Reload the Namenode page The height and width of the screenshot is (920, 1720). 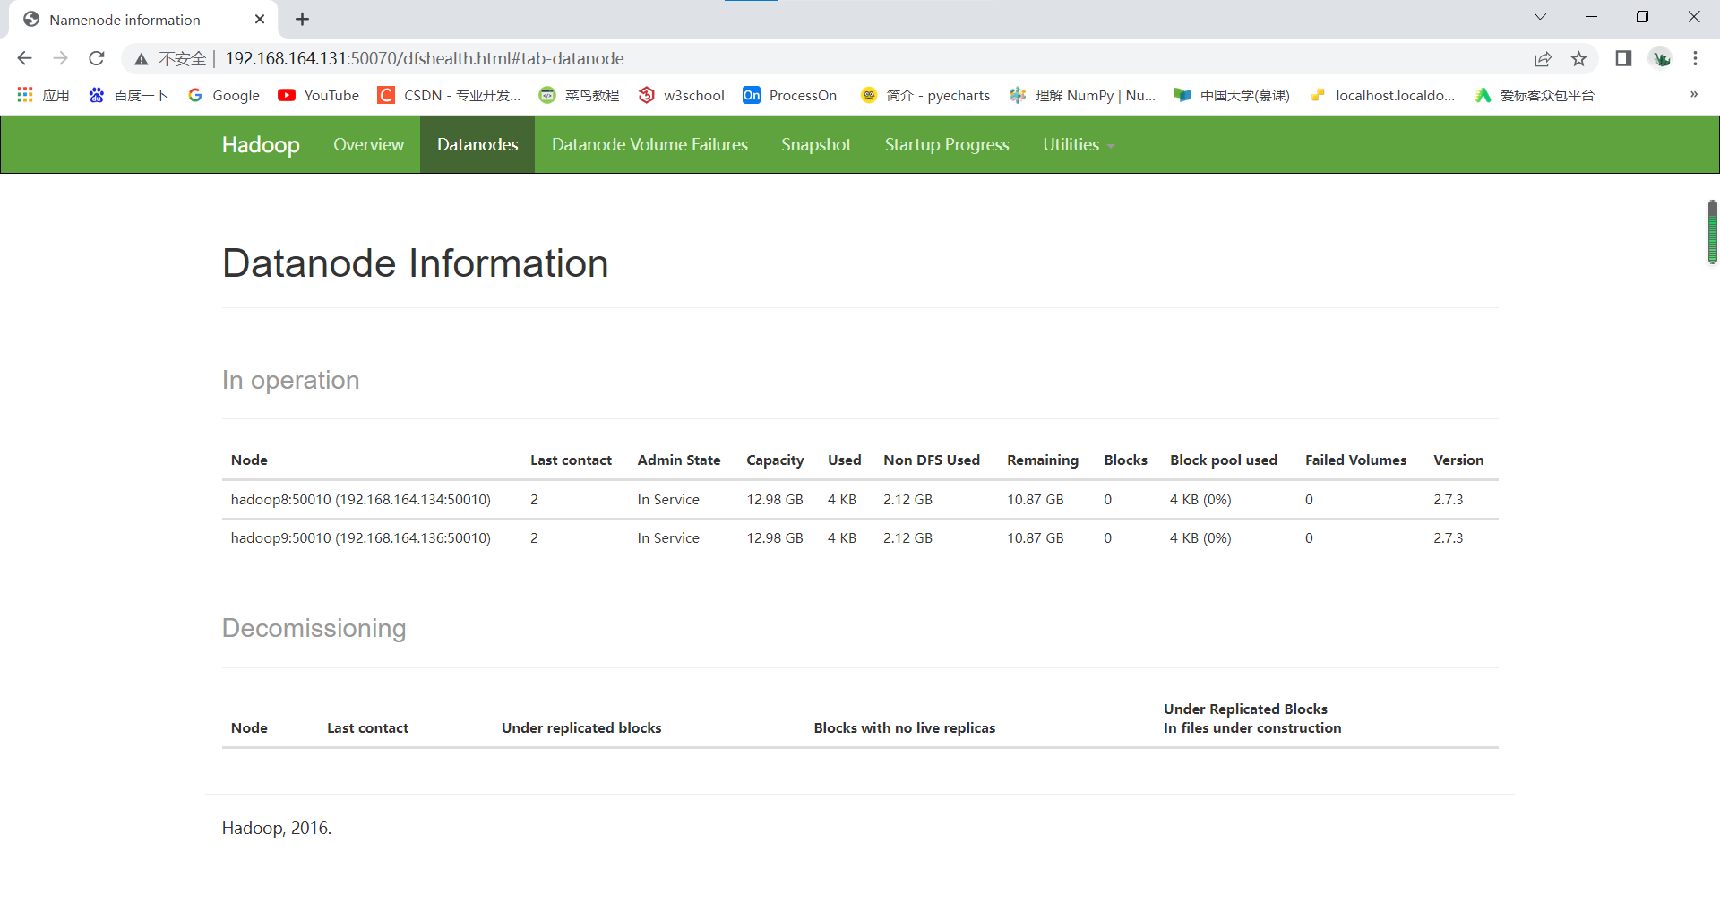coord(97,58)
